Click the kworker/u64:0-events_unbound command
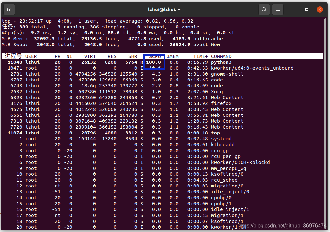The width and height of the screenshot is (330, 232). coord(252,68)
